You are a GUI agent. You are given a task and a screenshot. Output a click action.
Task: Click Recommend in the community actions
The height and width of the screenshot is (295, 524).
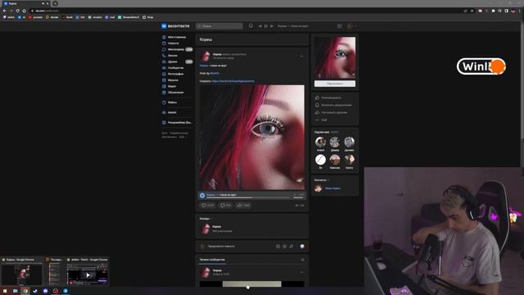point(328,98)
